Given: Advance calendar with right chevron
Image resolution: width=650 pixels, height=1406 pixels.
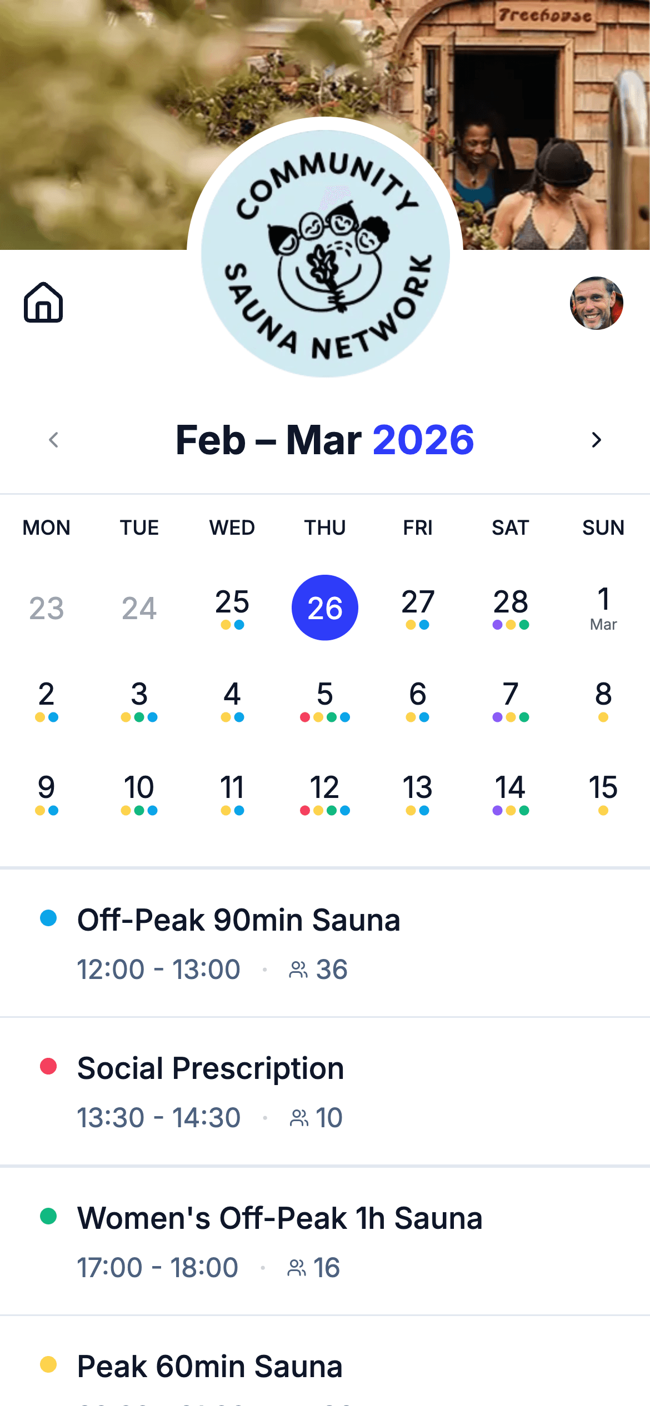Looking at the screenshot, I should 596,440.
